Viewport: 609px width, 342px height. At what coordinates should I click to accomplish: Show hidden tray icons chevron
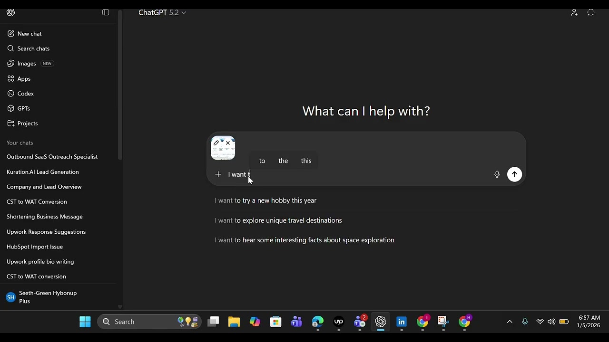(510, 322)
